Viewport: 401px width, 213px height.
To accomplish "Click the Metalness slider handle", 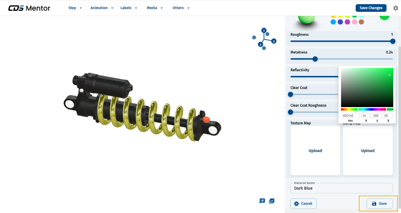I will tap(315, 59).
